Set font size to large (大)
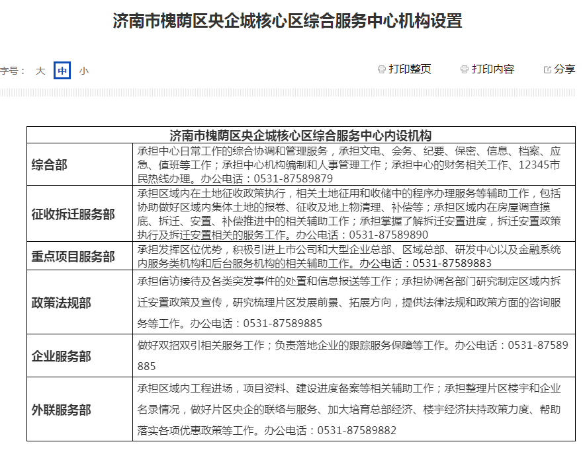The height and width of the screenshot is (450, 585). (x=40, y=71)
